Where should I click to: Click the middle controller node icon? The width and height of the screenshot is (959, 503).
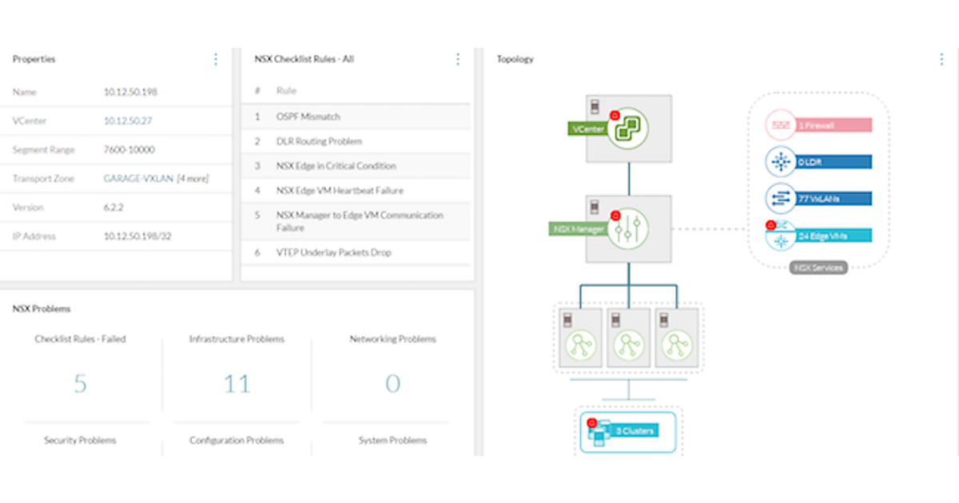click(x=627, y=346)
